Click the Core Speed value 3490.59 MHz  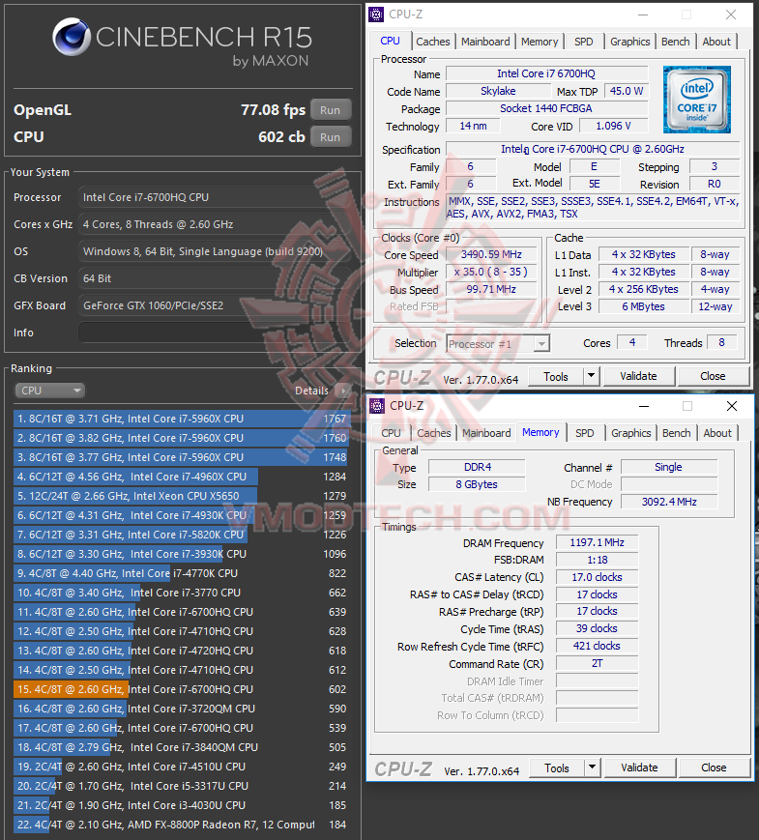(x=491, y=254)
